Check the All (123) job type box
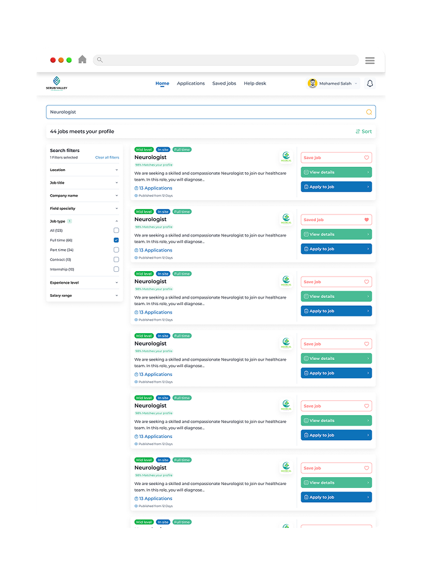This screenshot has height=572, width=424. click(x=116, y=231)
